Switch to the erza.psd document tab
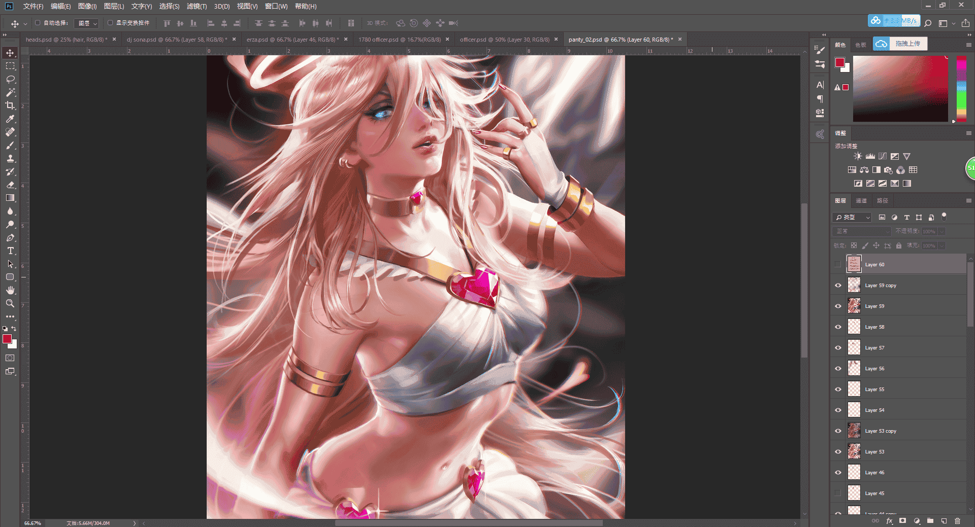Image resolution: width=975 pixels, height=527 pixels. (292, 40)
